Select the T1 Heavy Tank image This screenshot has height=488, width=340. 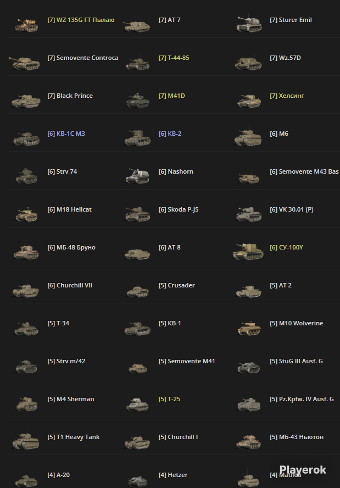(x=26, y=441)
